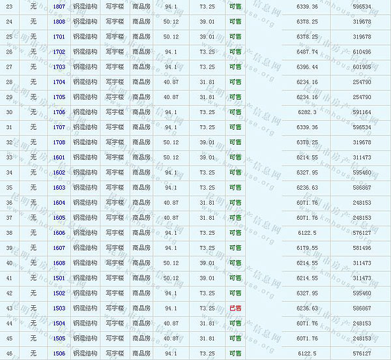Open unit 1607 link
Screen dimensions: 391x360
[59, 248]
